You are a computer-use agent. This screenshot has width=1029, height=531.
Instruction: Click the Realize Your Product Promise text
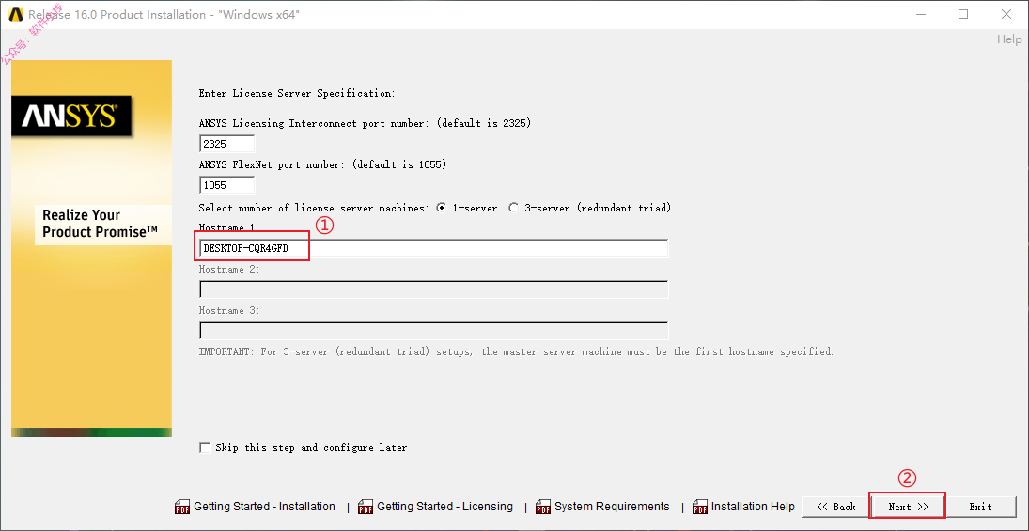pos(100,224)
